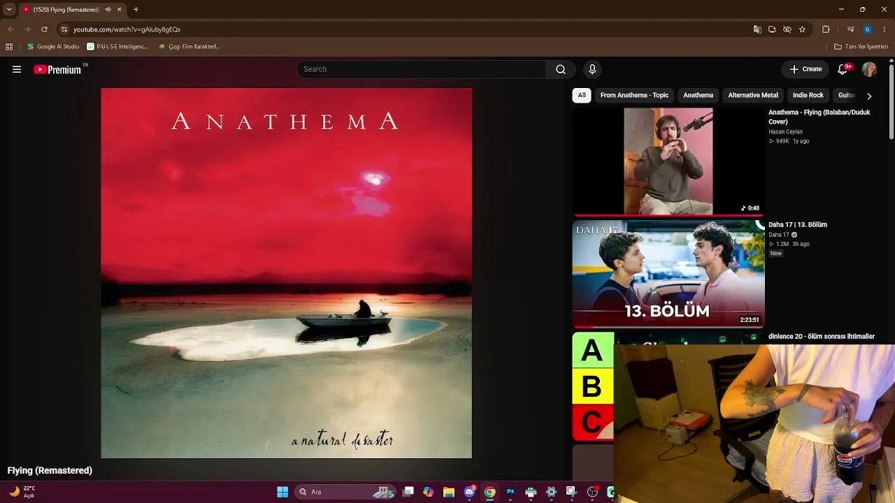Mute the tab using the speaker icon
Image resolution: width=895 pixels, height=503 pixels.
tap(108, 10)
